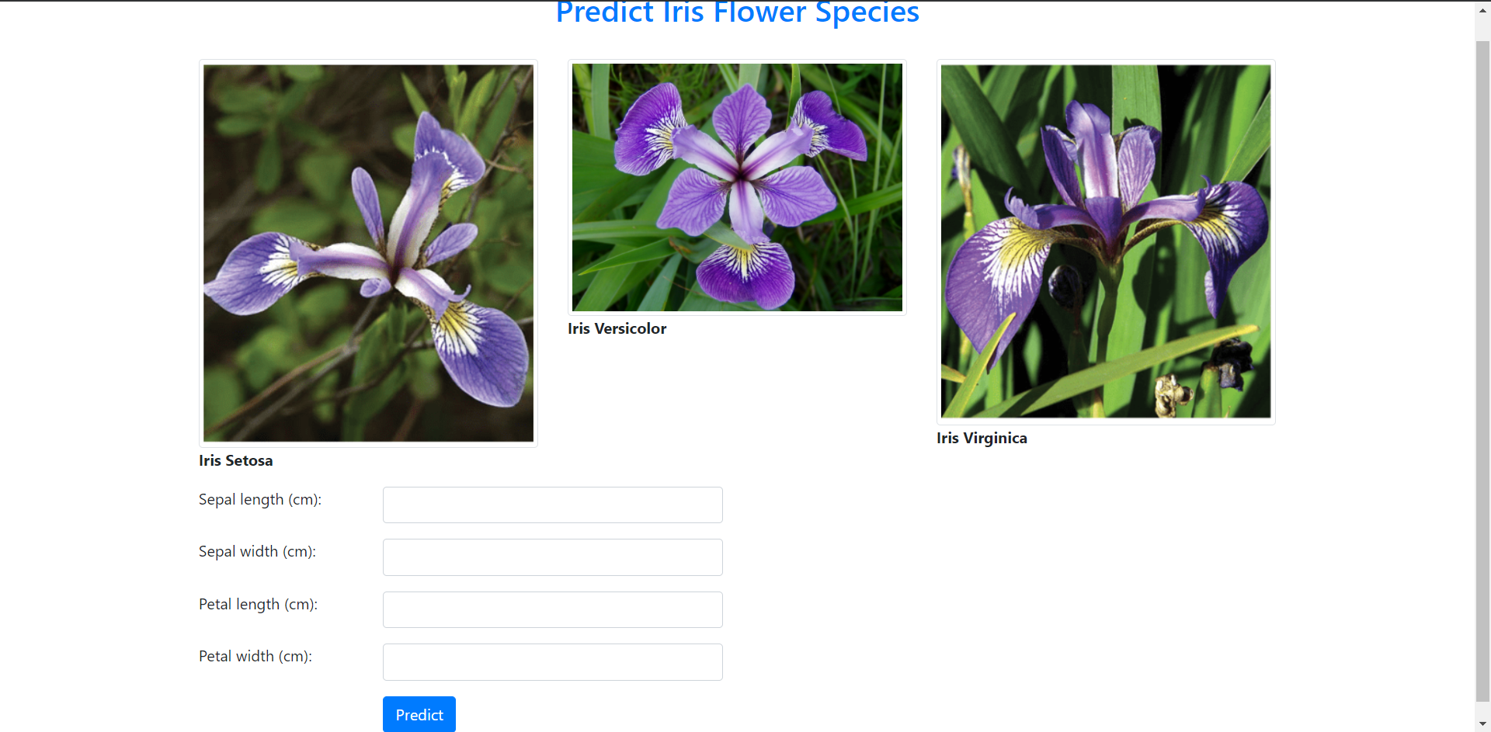Click the Sepal length input field
The height and width of the screenshot is (732, 1491).
coord(551,505)
